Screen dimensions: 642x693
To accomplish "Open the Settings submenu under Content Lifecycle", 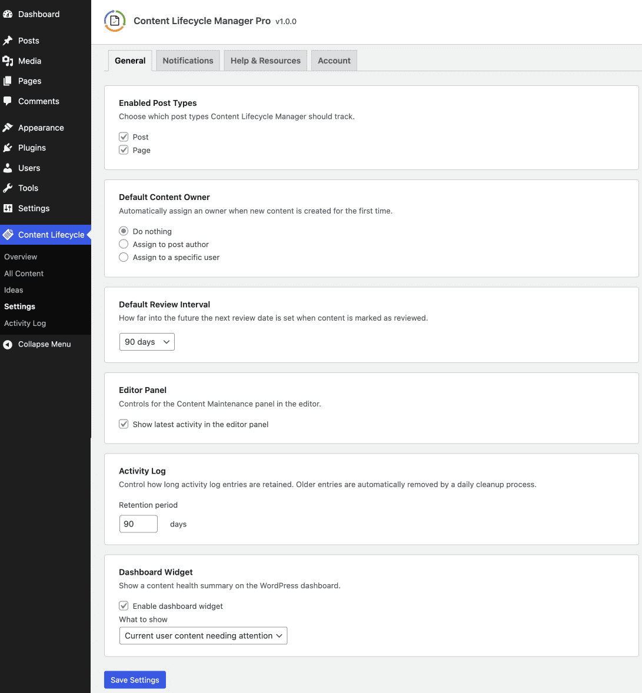I will (19, 306).
